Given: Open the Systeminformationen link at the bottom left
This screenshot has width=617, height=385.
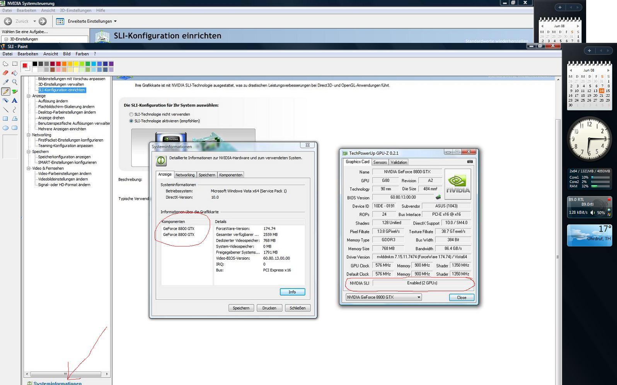Looking at the screenshot, I should (57, 383).
